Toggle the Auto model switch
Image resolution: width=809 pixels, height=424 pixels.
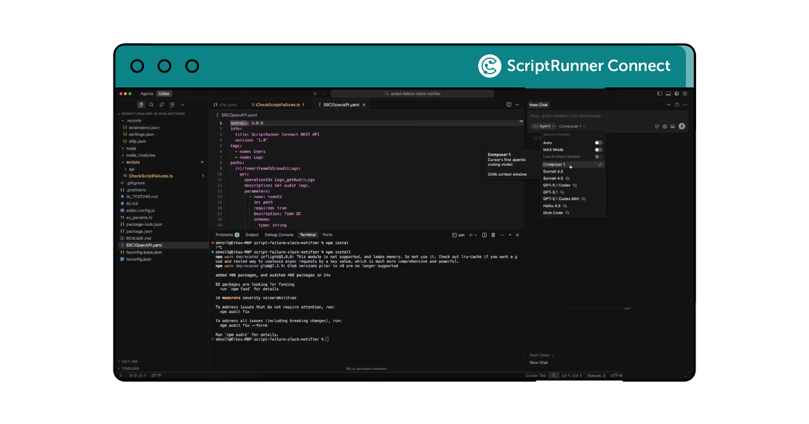click(x=598, y=143)
